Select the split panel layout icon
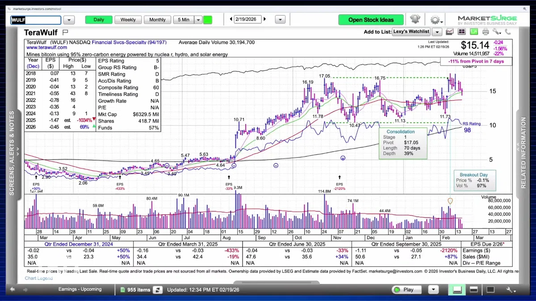The image size is (536, 301). (474, 290)
